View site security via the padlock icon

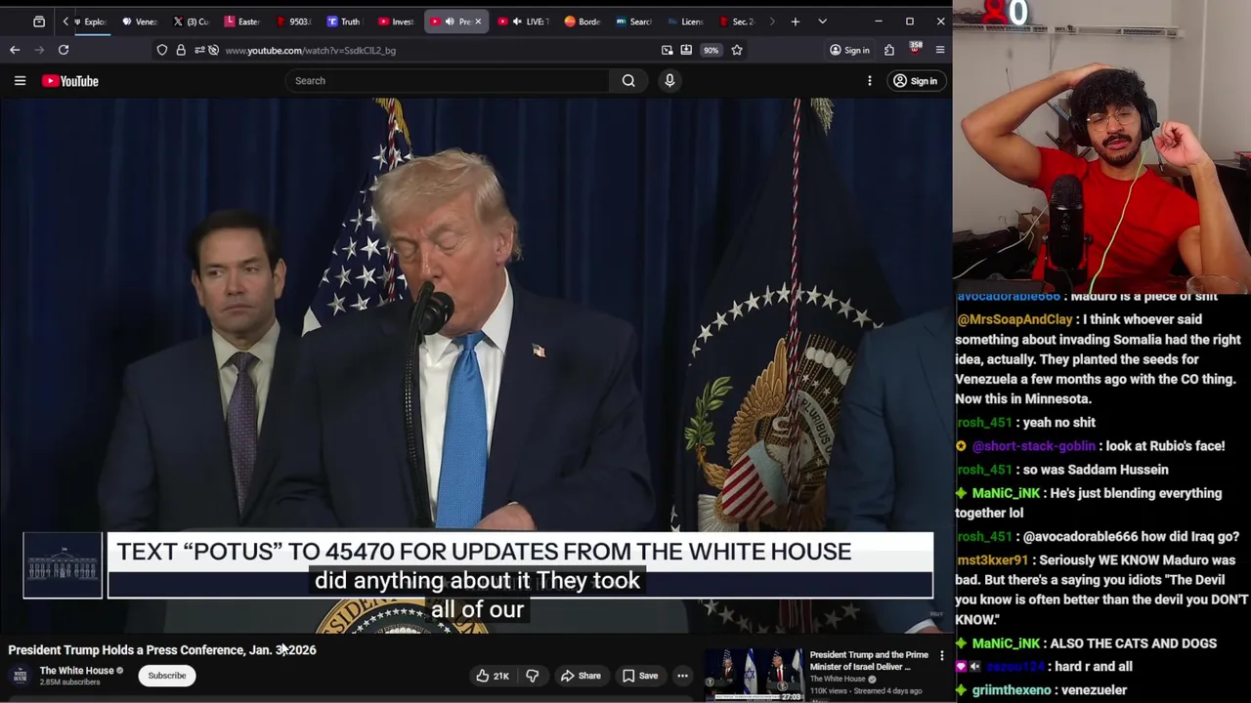pyautogui.click(x=181, y=50)
